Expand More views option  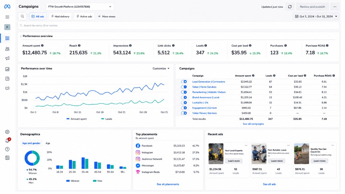point(107,17)
